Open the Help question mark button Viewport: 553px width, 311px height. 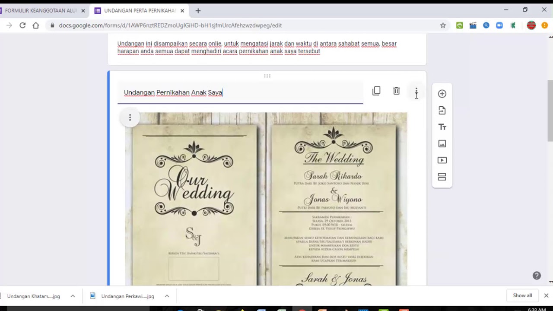[x=537, y=276]
